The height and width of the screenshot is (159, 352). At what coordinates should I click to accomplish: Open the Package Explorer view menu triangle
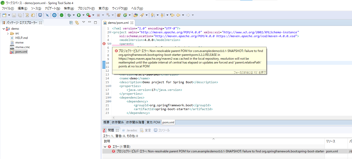84,23
